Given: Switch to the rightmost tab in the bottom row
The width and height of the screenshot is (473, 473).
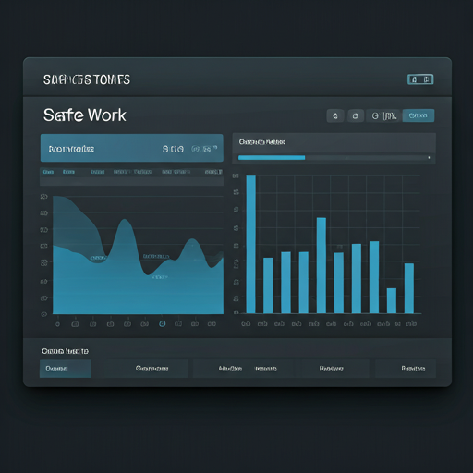Looking at the screenshot, I should point(406,369).
